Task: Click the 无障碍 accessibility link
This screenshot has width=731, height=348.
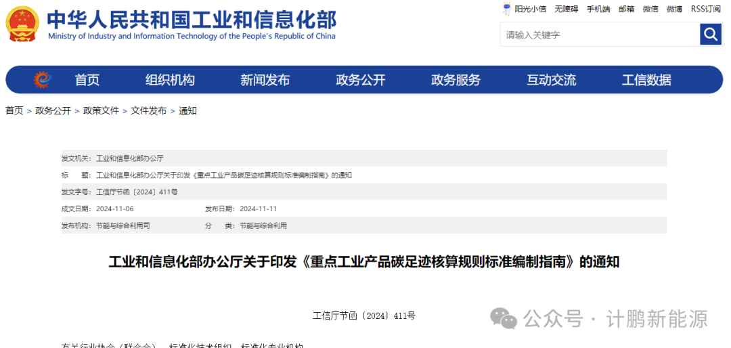Action: point(567,9)
